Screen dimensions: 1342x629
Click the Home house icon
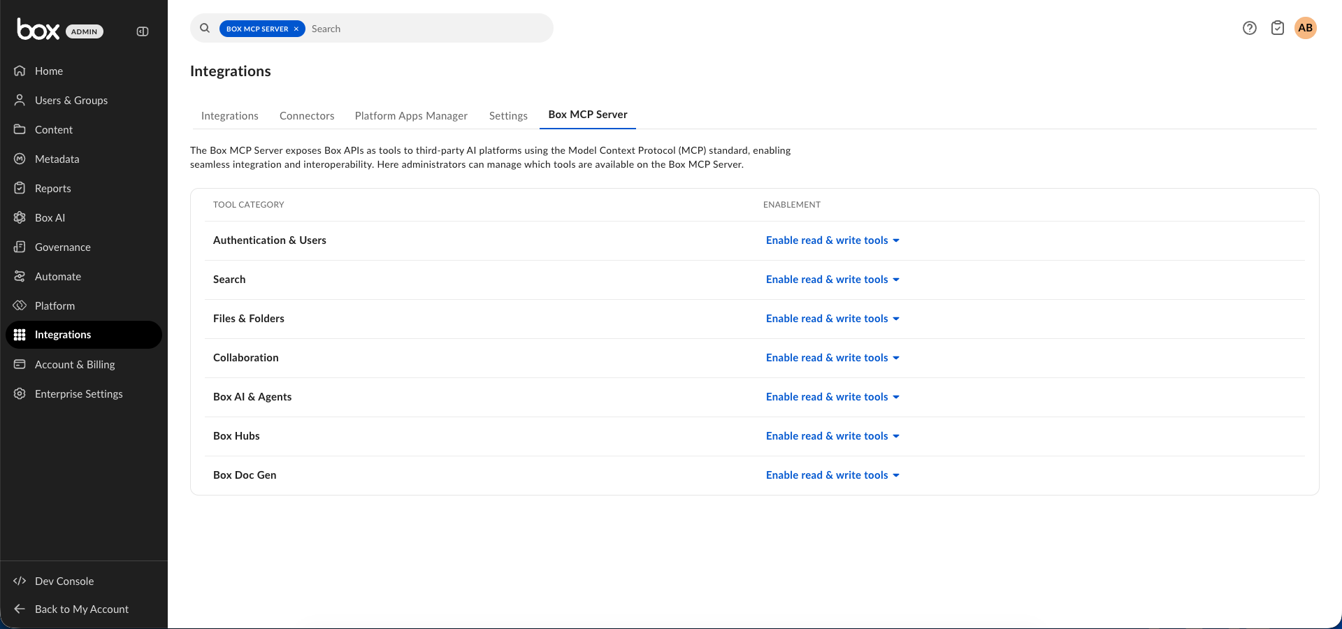[x=20, y=71]
